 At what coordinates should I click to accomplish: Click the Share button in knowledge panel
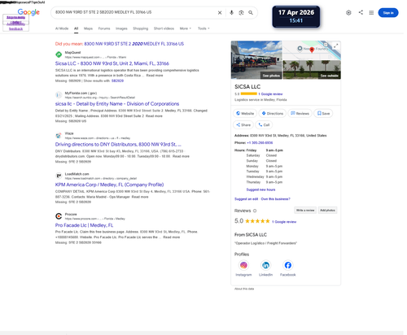pyautogui.click(x=243, y=125)
